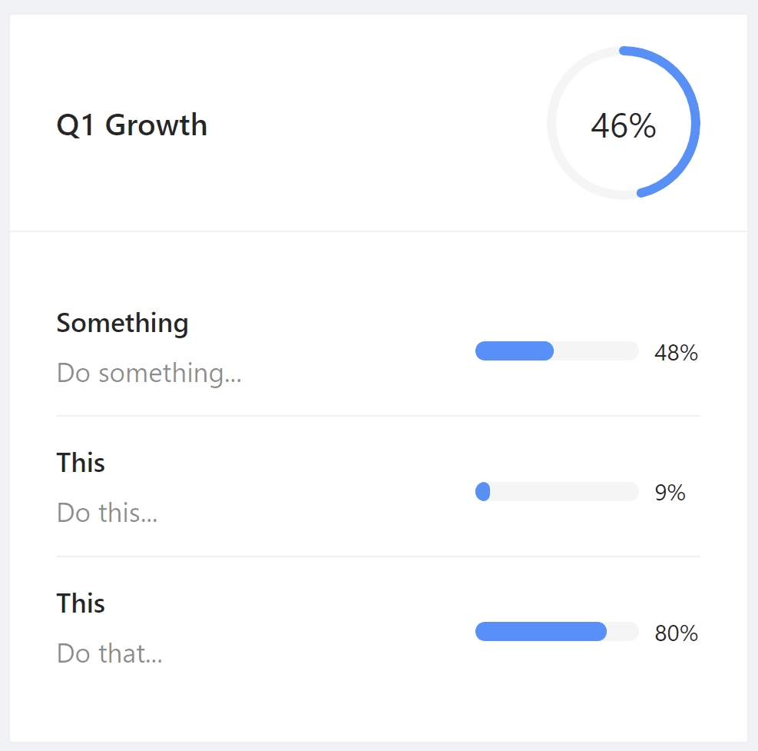Select the 46% text inside the ring

click(623, 125)
